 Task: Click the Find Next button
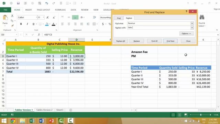tap(170, 41)
